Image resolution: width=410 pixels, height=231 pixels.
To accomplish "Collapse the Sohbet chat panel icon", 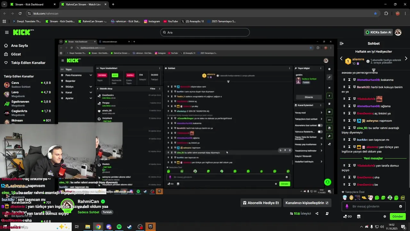I will pos(341,43).
